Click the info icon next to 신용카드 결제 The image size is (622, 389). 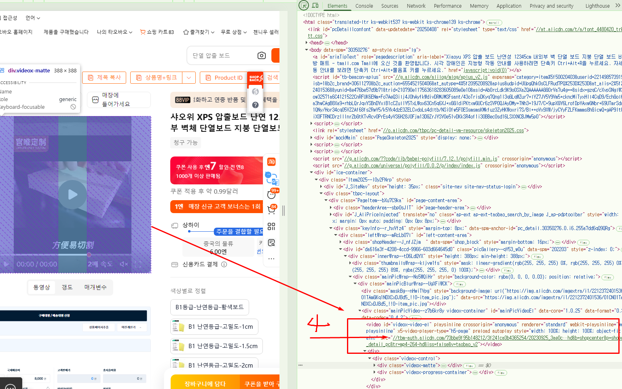click(x=224, y=264)
